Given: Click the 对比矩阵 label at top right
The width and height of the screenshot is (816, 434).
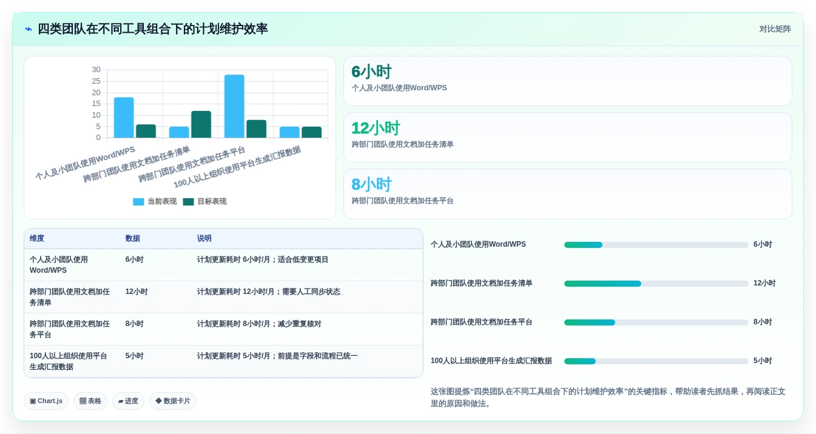Looking at the screenshot, I should click(x=775, y=29).
